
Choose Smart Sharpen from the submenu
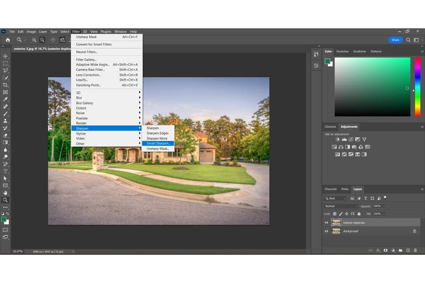(x=158, y=143)
